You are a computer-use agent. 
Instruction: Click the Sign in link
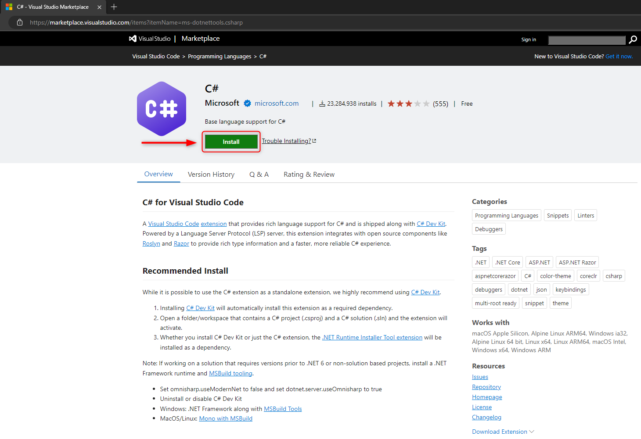point(529,39)
